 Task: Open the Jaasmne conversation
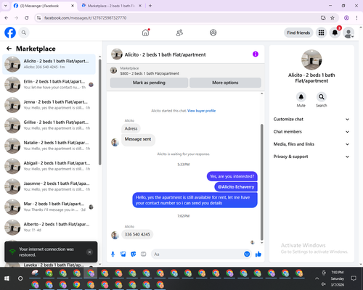tap(49, 186)
